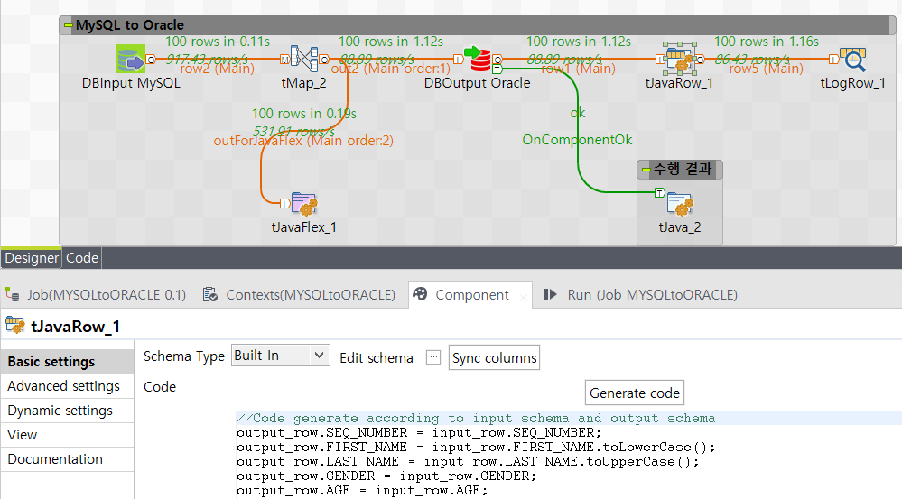Click the tJava_2 name label

coord(679,227)
